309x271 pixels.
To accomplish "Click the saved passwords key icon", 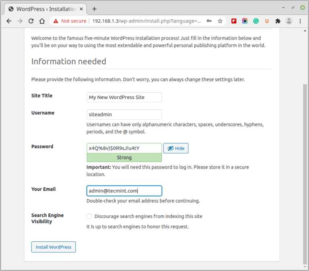I will point(209,21).
